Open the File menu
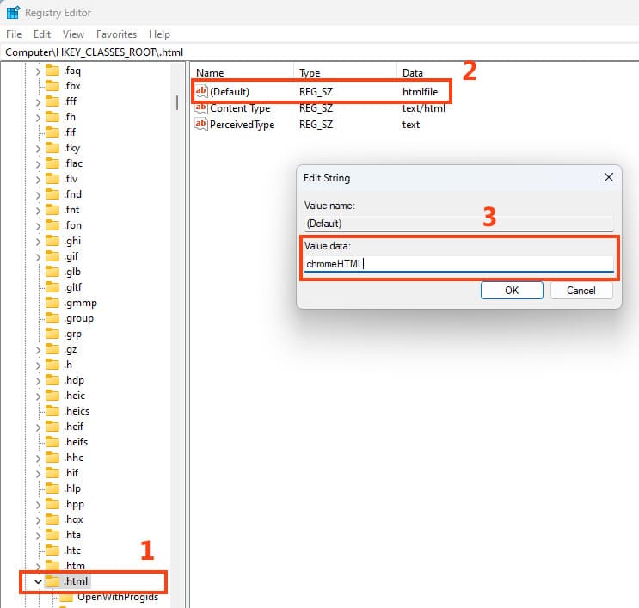 coord(14,34)
